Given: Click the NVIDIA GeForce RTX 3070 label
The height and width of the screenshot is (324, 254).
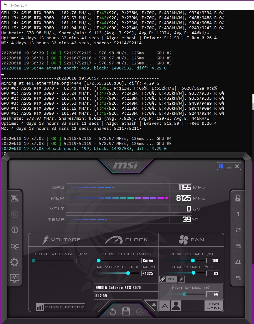Looking at the screenshot, I should coord(118,288).
